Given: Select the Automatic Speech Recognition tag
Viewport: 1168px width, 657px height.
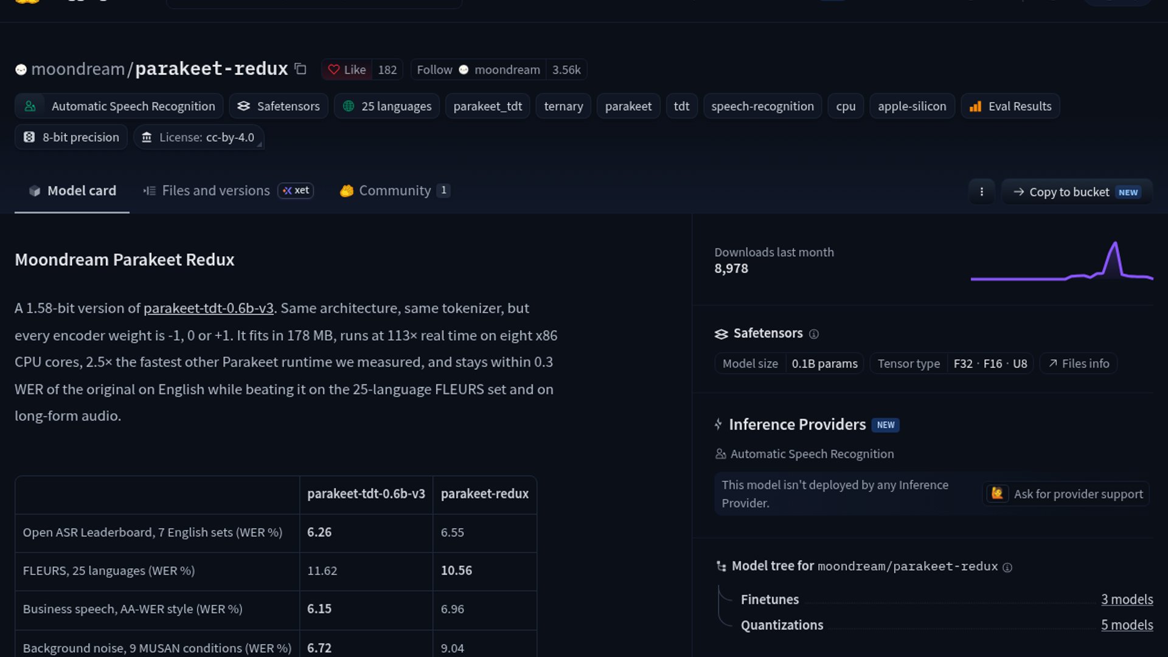Looking at the screenshot, I should coord(119,106).
